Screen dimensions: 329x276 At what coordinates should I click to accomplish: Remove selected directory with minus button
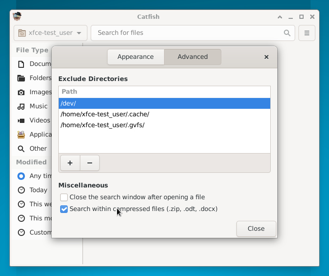click(90, 163)
